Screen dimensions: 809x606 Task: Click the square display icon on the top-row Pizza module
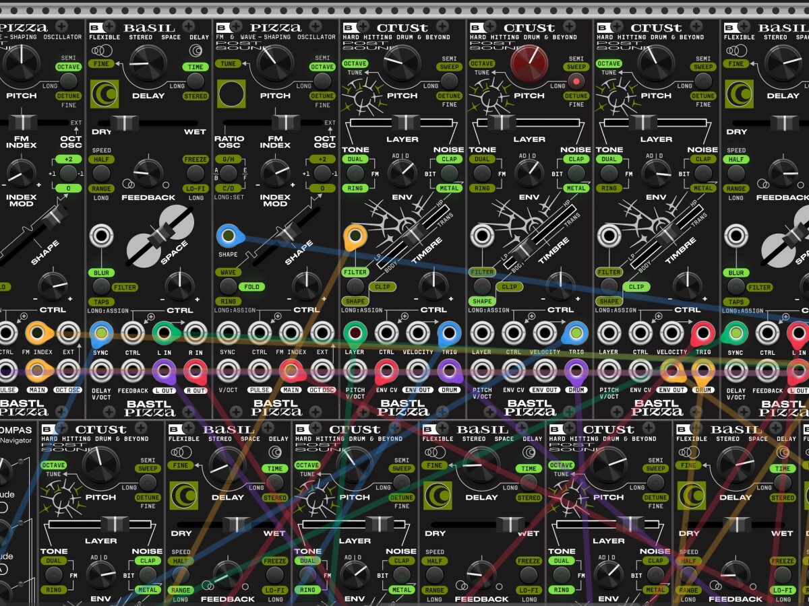[x=231, y=94]
